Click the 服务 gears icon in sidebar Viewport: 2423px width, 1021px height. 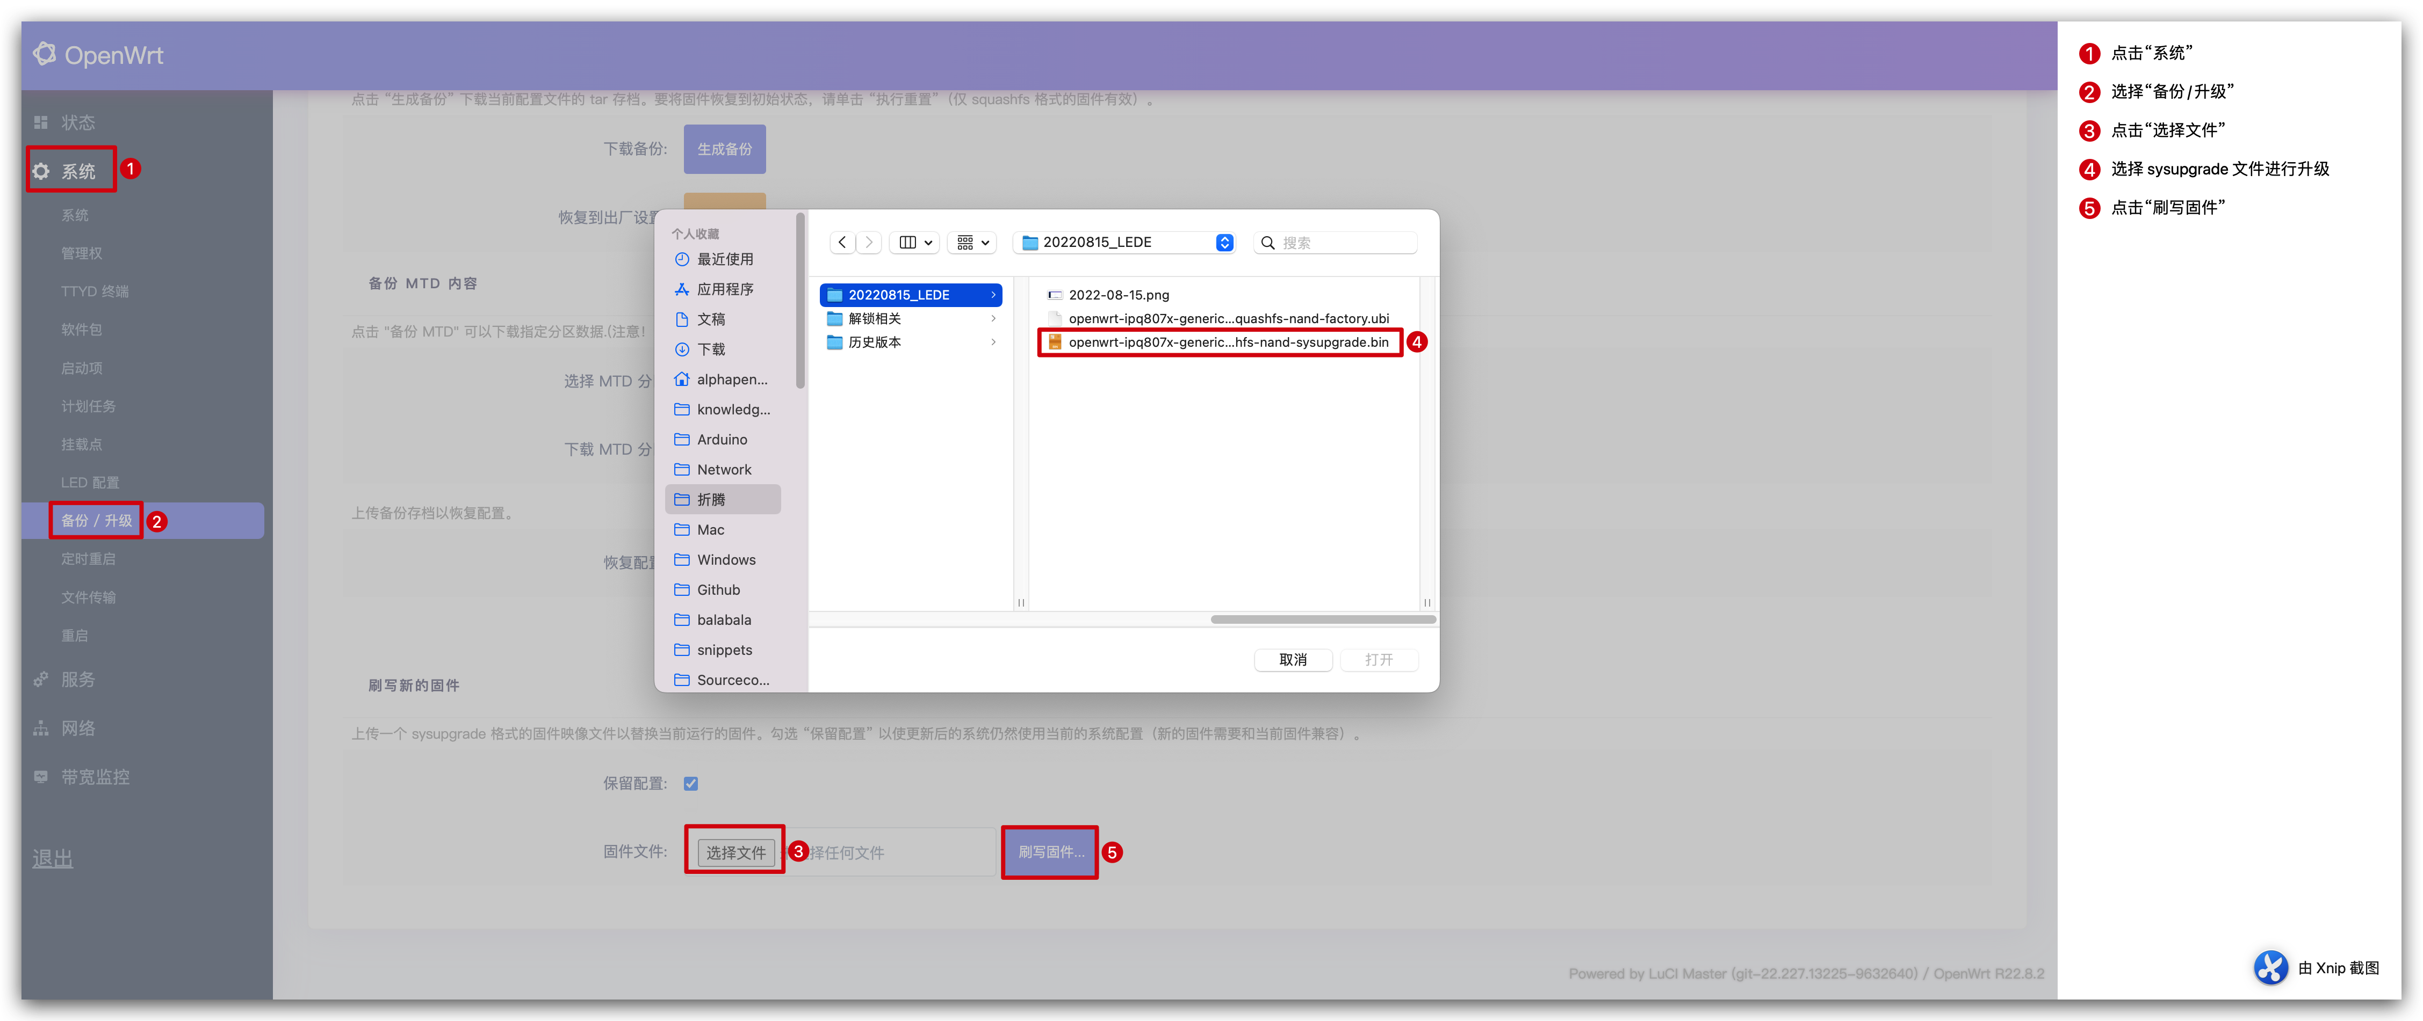tap(40, 679)
